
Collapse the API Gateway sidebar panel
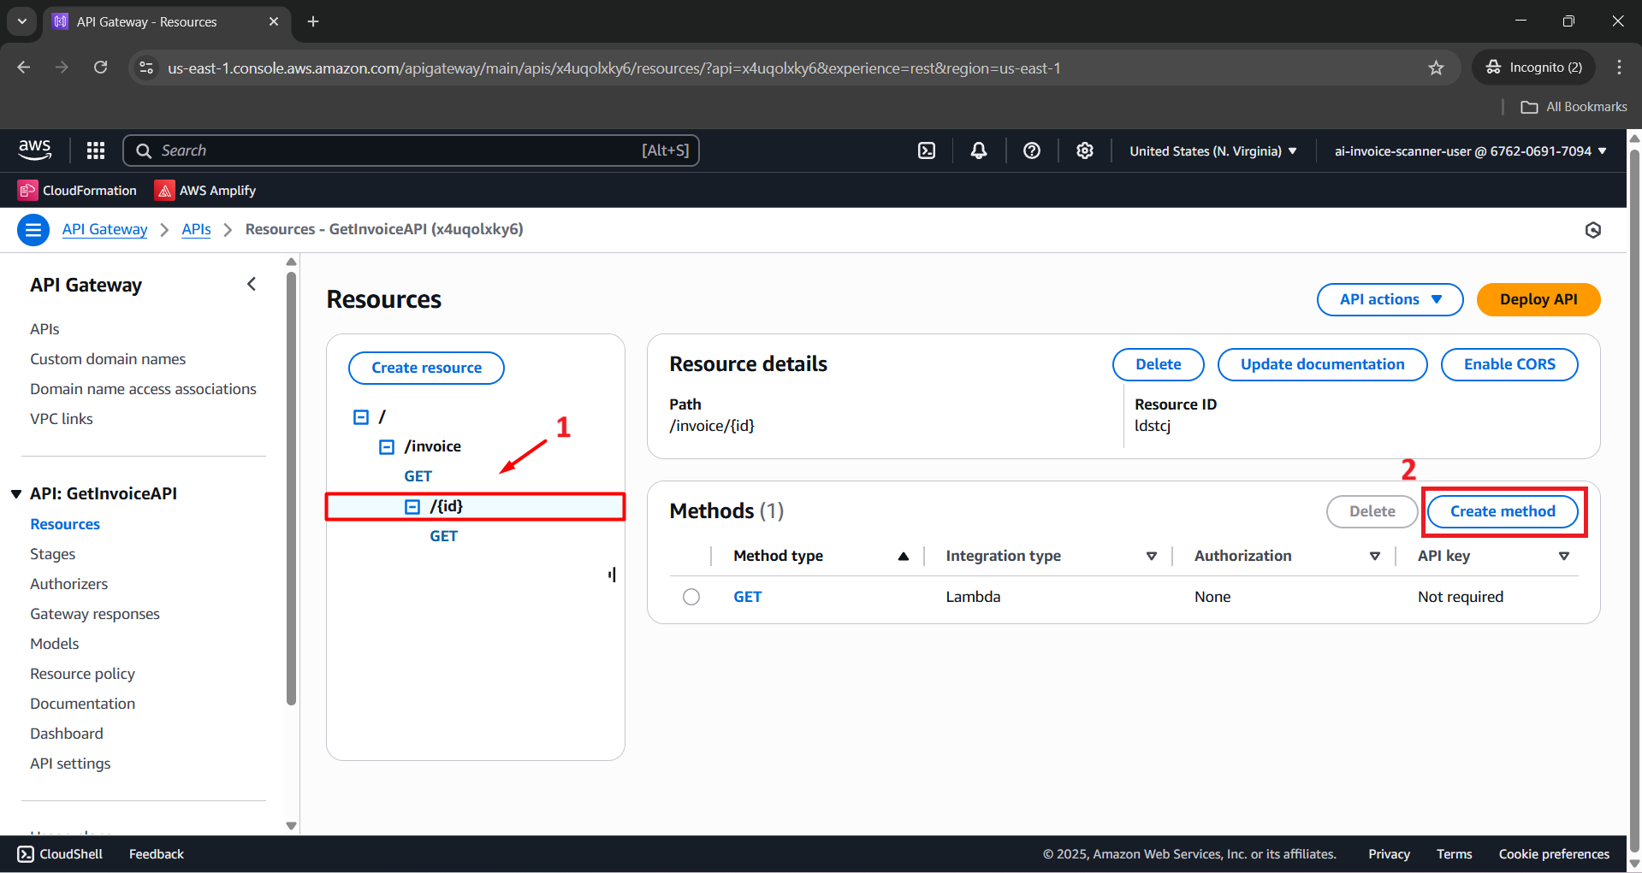(x=251, y=283)
